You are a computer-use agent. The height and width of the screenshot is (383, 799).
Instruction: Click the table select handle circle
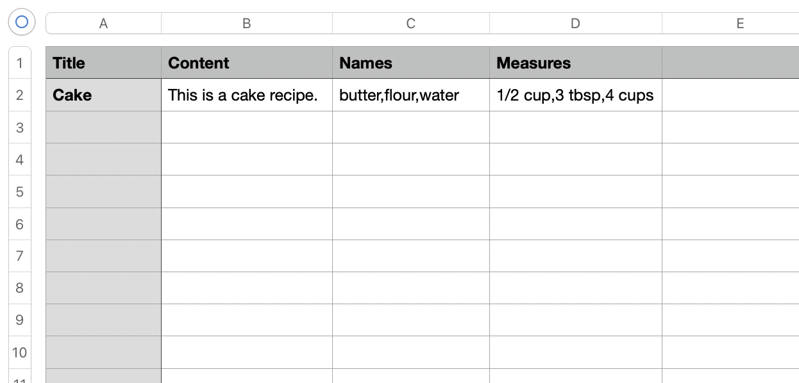click(x=21, y=22)
